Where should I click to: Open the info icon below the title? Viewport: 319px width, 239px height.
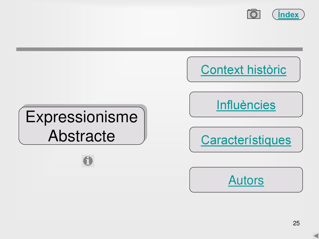(88, 161)
